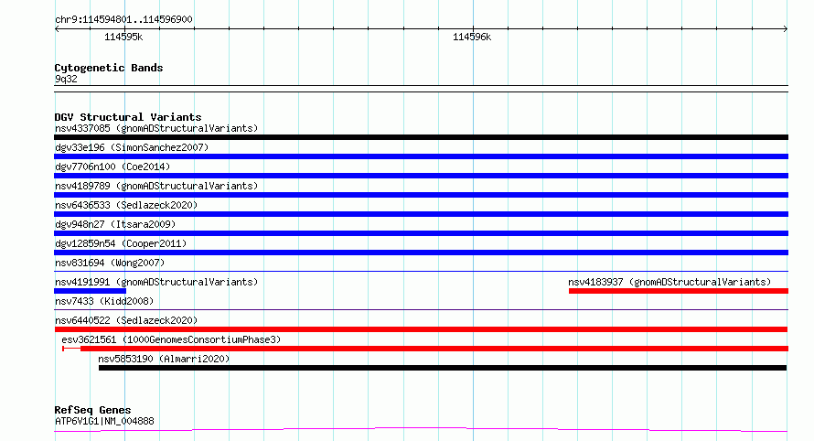This screenshot has width=814, height=441.
Task: Click the 9q32 band label
Action: click(66, 79)
